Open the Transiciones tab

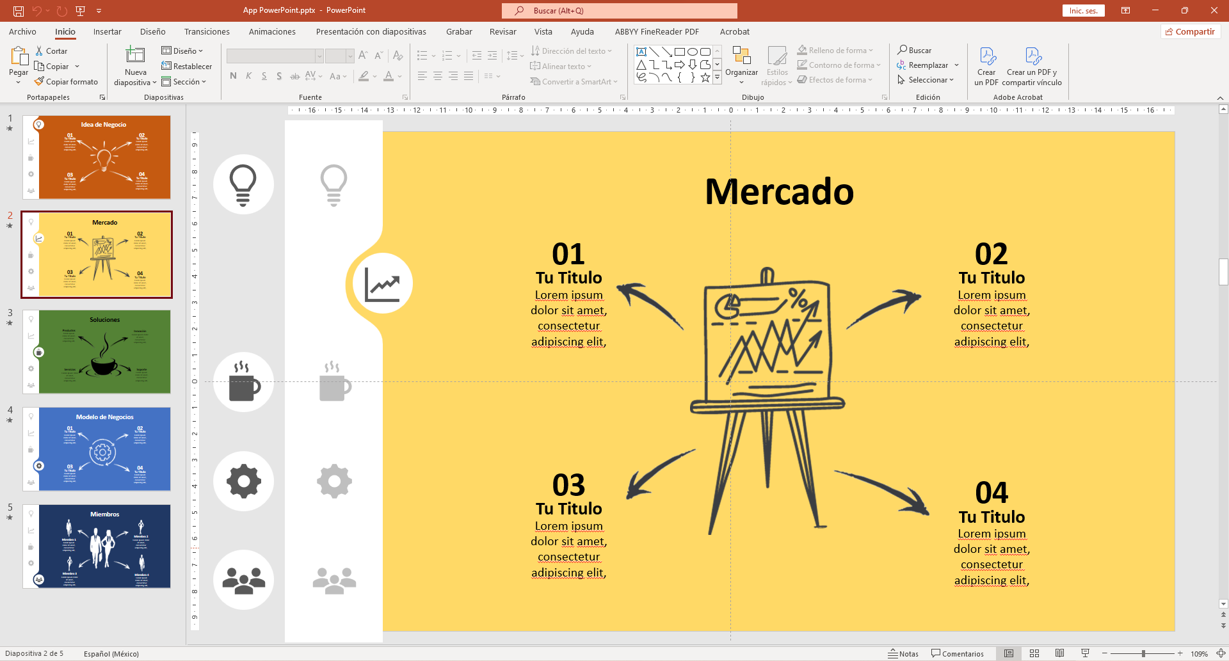[207, 32]
